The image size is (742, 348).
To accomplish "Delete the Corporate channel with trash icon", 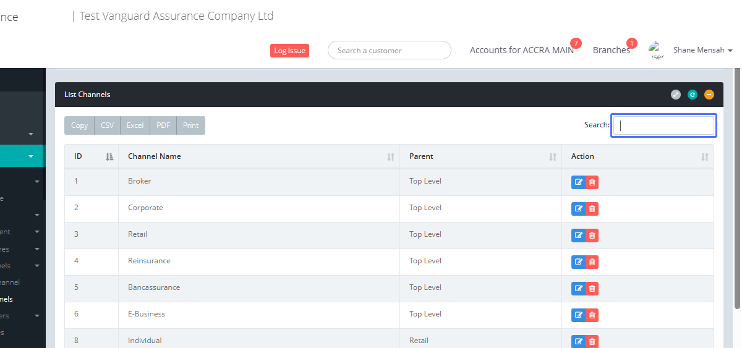I will [x=592, y=208].
